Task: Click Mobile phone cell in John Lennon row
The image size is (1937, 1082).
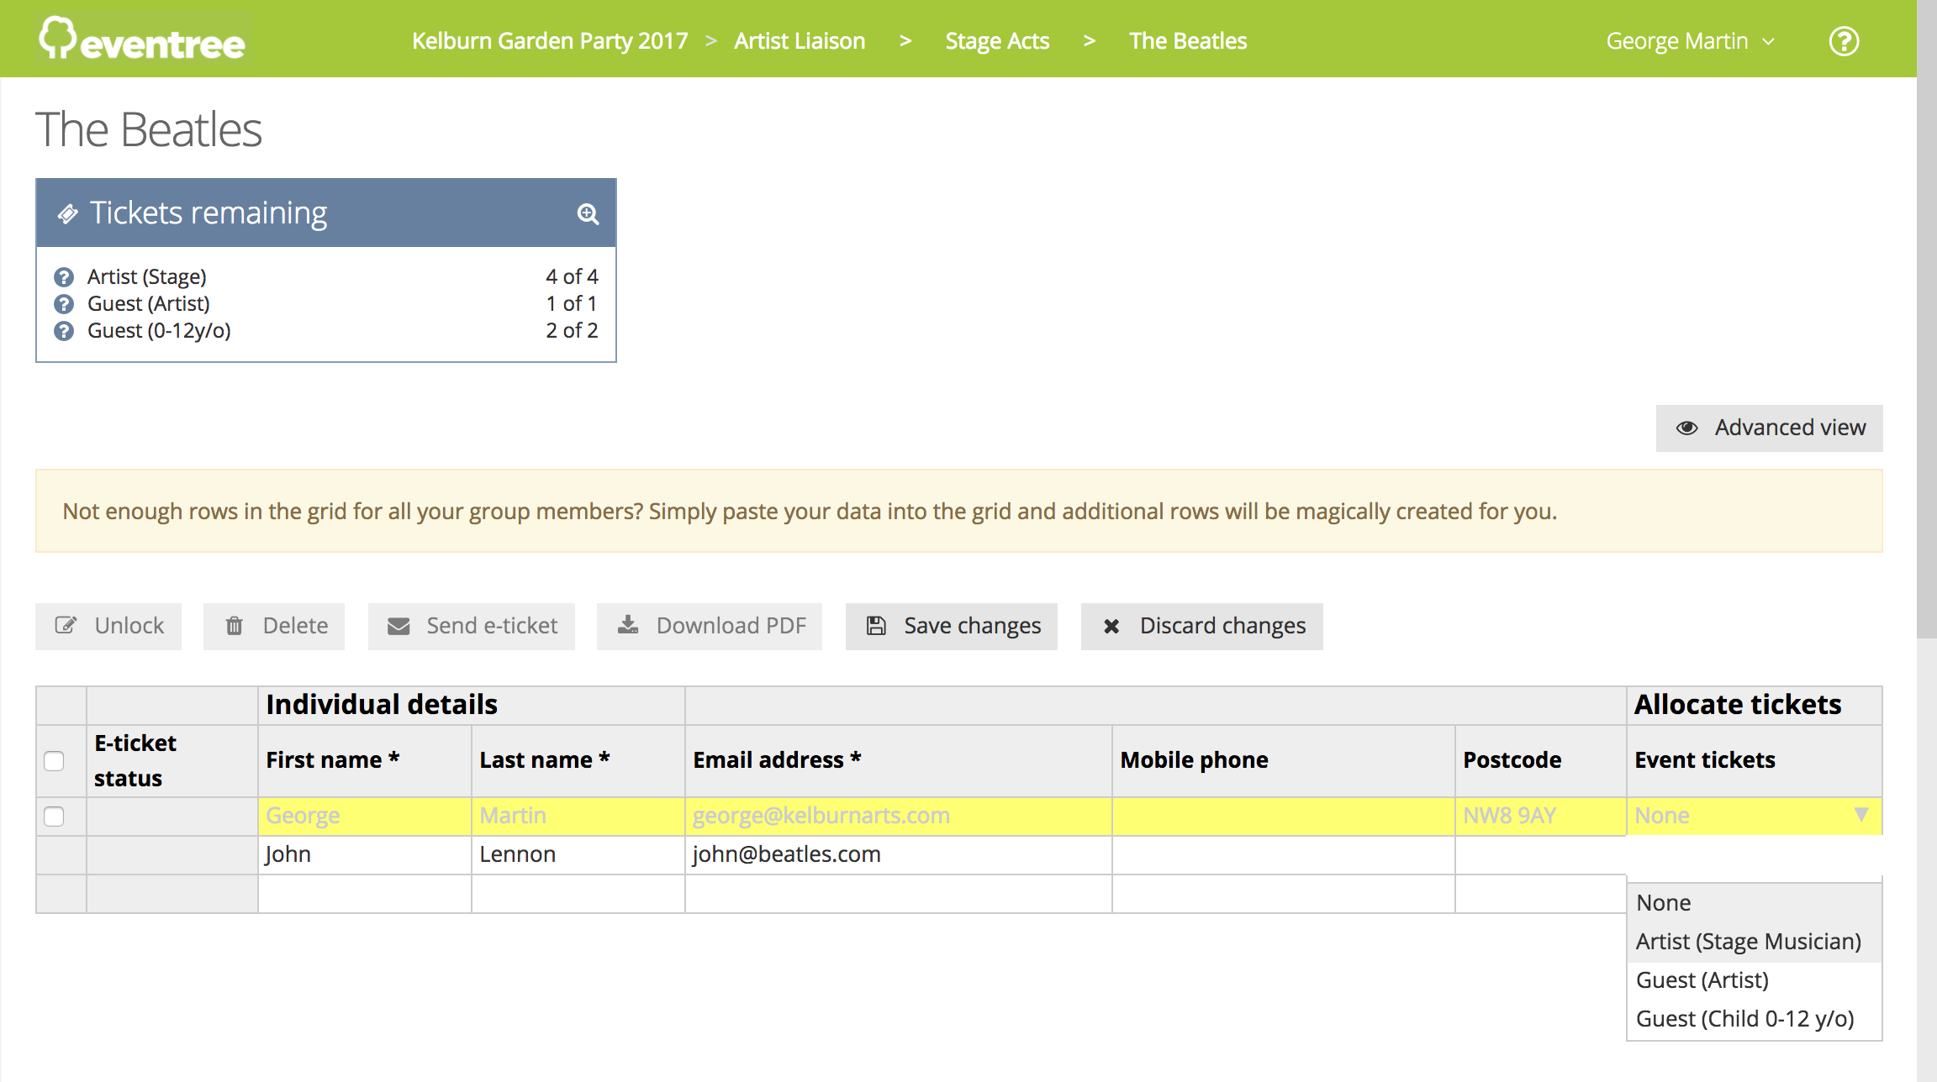Action: pyautogui.click(x=1284, y=855)
